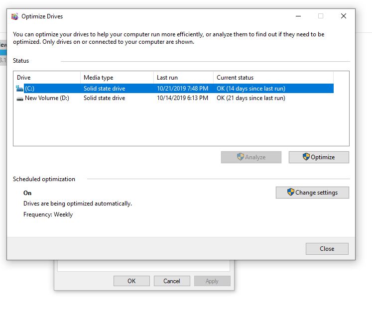Image resolution: width=372 pixels, height=316 pixels.
Task: Click the Optimize Drives title bar icon
Action: [x=14, y=16]
